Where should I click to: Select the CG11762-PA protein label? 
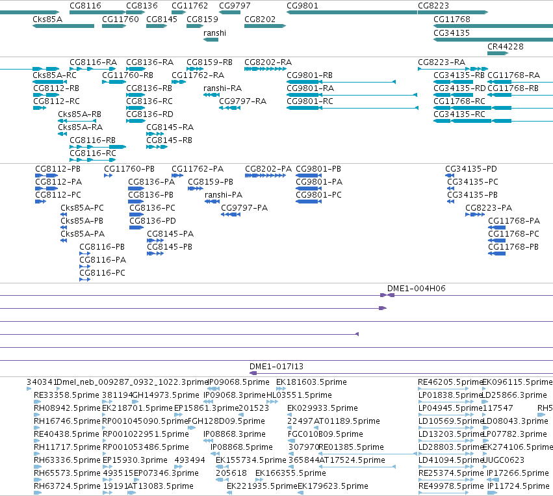(198, 169)
